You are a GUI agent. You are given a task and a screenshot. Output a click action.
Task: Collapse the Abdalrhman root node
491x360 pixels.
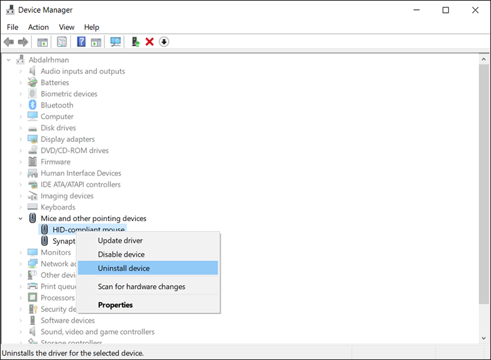[x=9, y=60]
